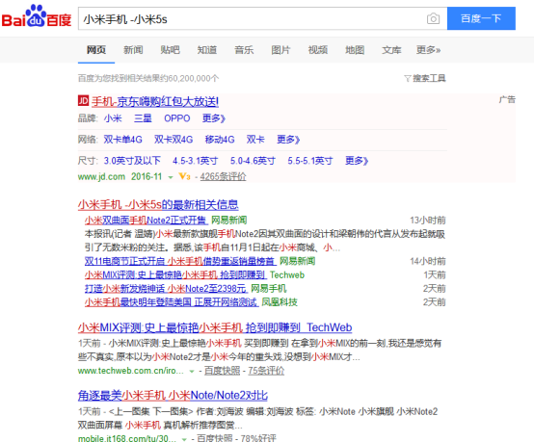Viewport: 534px width, 442px height.
Task: Go to the 地图 tab
Action: 355,50
